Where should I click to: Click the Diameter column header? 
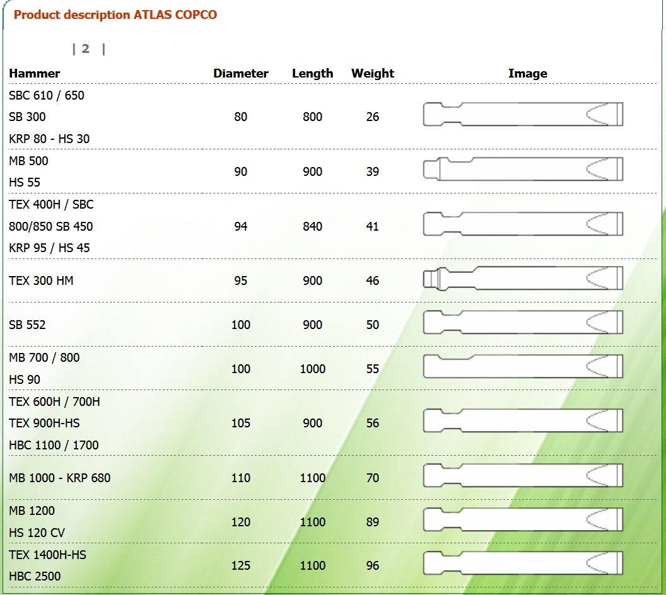point(241,73)
